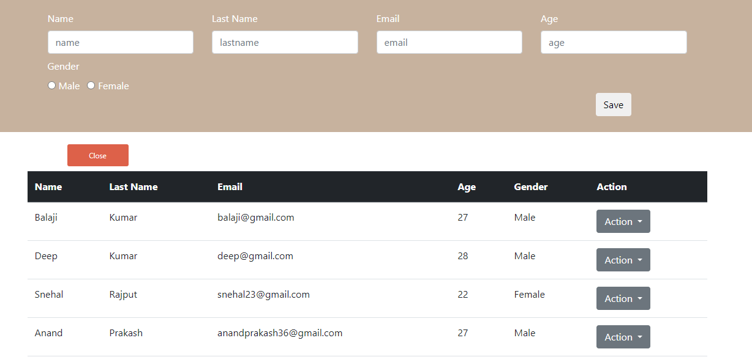Click email 'balaji@gmail.com'
Screen dimensions: 752x357
256,218
